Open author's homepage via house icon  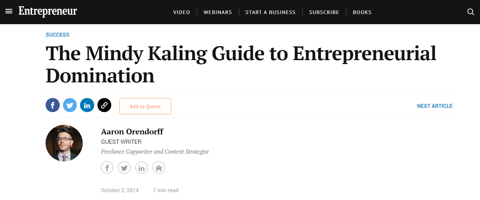point(159,168)
